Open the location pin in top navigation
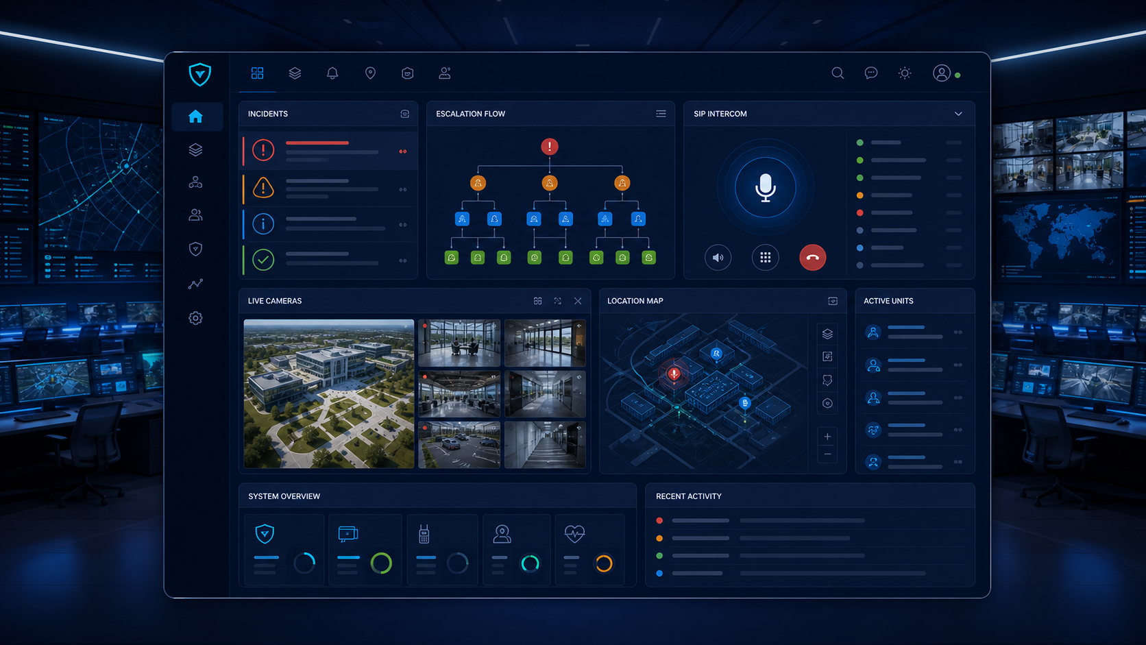1146x645 pixels. tap(370, 73)
